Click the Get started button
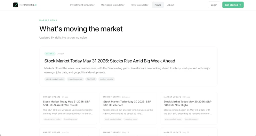 pos(233,5)
